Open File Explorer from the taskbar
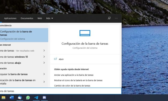Viewport: 168px width, 101px height. (3, 98)
